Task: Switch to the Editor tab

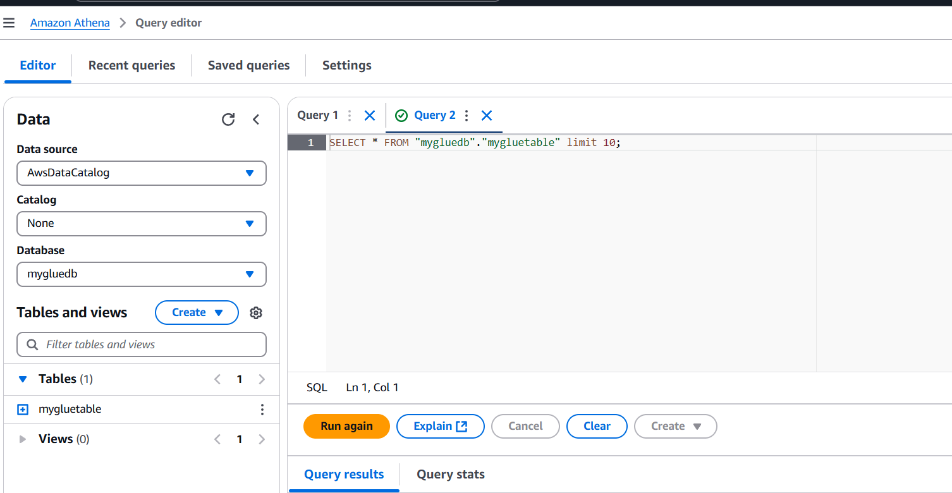Action: 38,65
